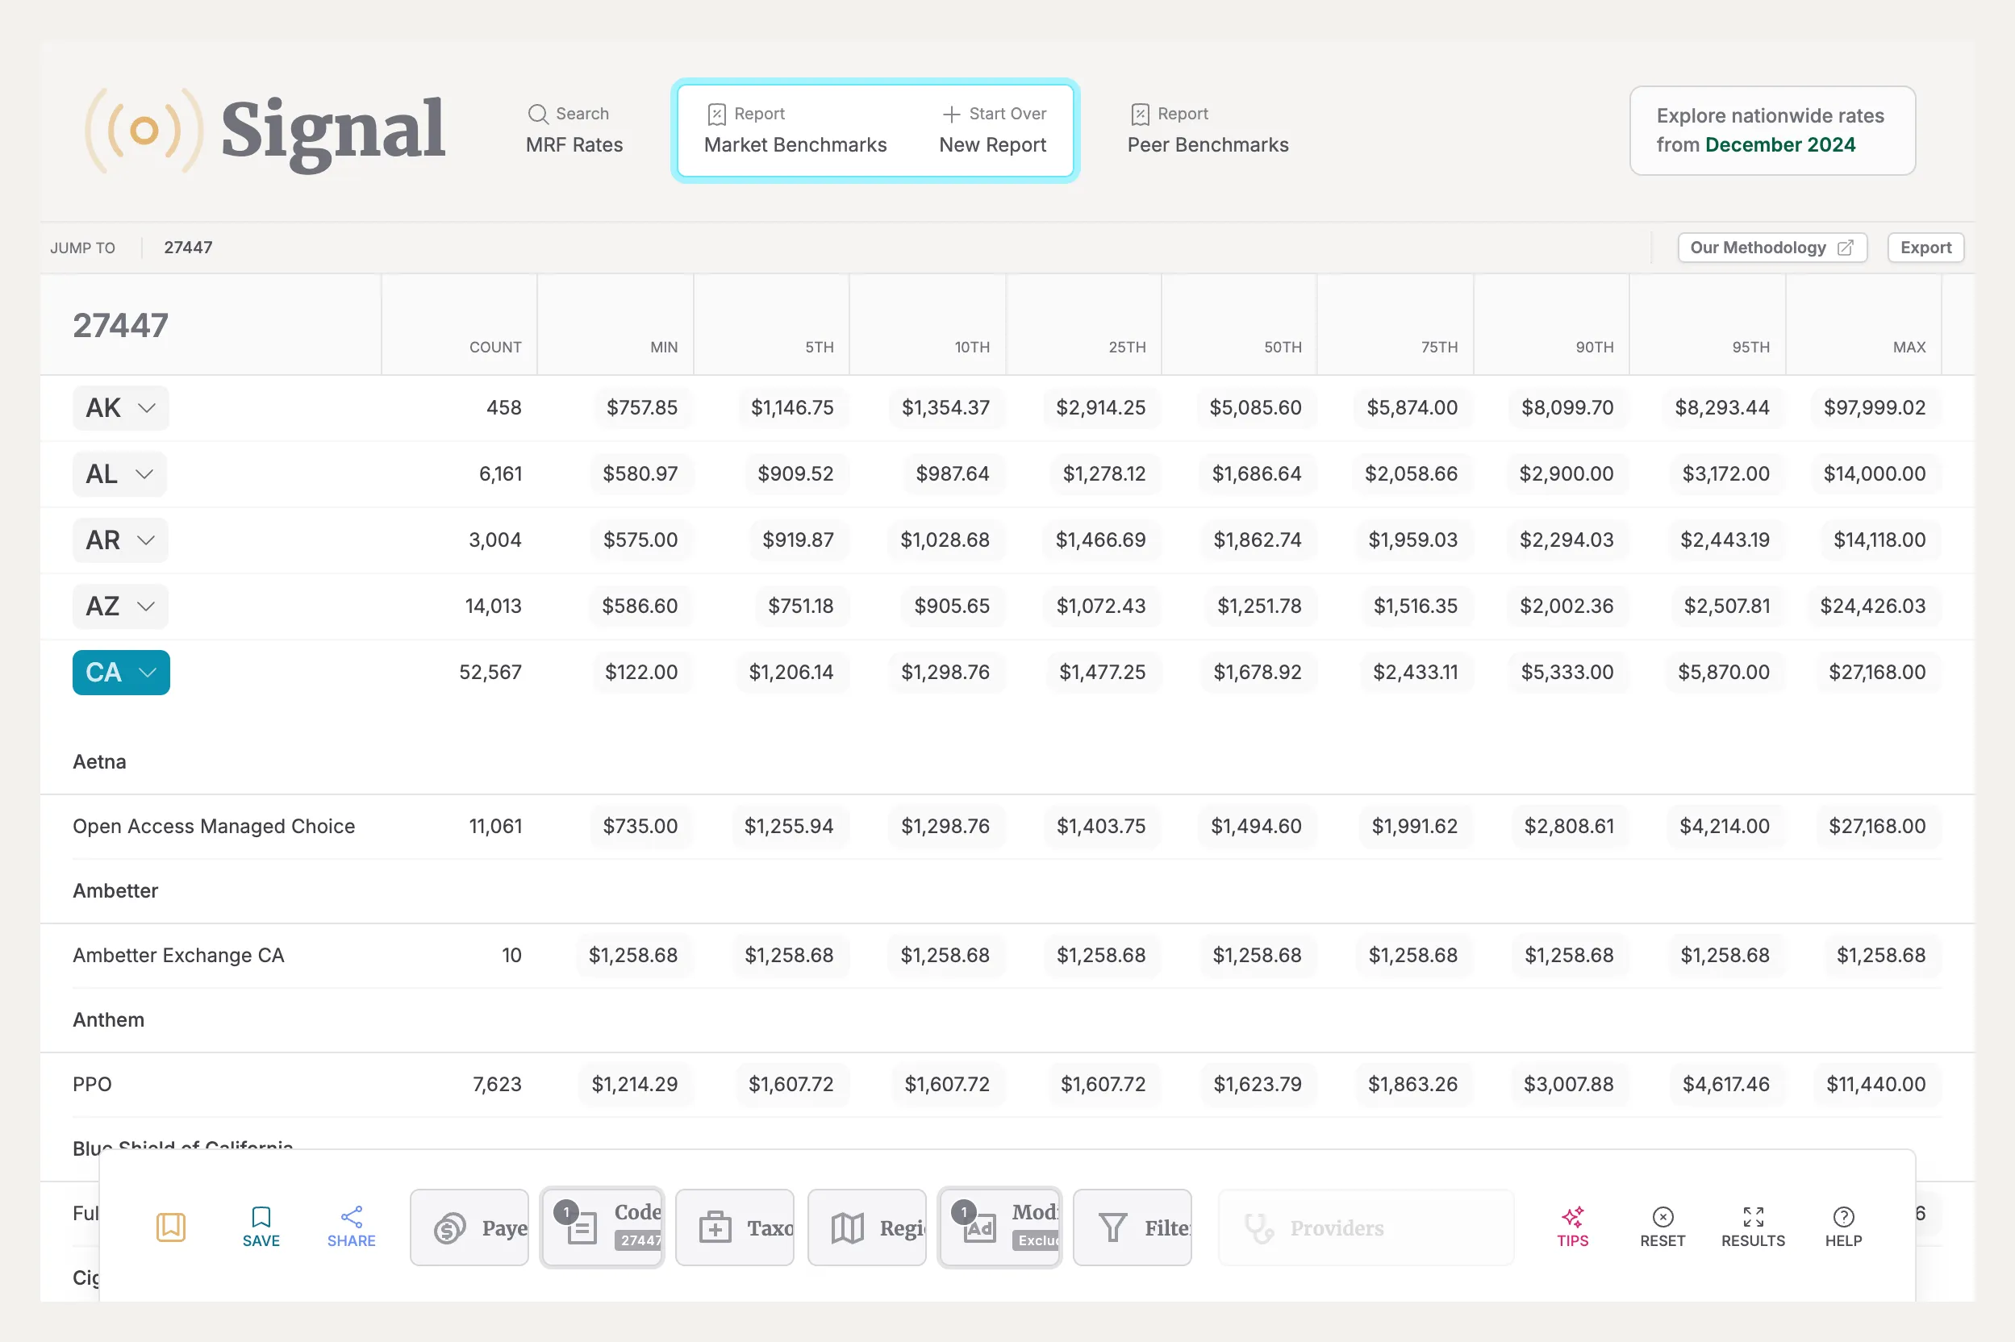The image size is (2015, 1342).
Task: Click the HELP question mark icon
Action: click(x=1843, y=1216)
